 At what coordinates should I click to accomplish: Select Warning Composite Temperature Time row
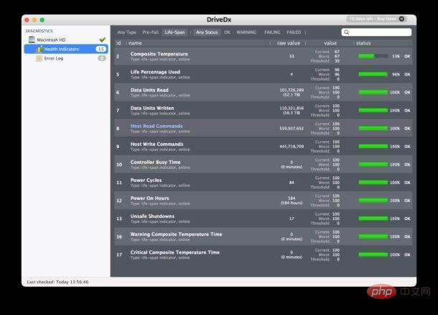[x=263, y=237]
